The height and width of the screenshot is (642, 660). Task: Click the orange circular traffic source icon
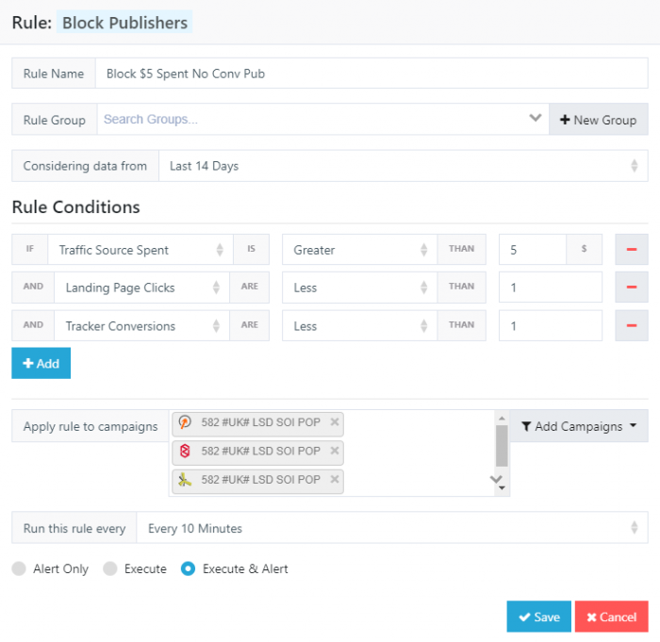tap(186, 422)
